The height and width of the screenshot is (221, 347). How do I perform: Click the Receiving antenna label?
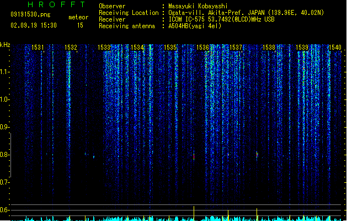(x=127, y=26)
